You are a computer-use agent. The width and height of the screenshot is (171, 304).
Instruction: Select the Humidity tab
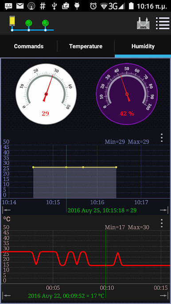[143, 47]
